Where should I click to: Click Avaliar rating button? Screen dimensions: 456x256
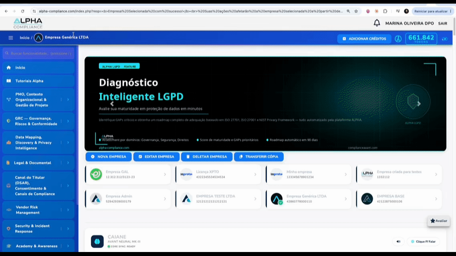(438, 221)
